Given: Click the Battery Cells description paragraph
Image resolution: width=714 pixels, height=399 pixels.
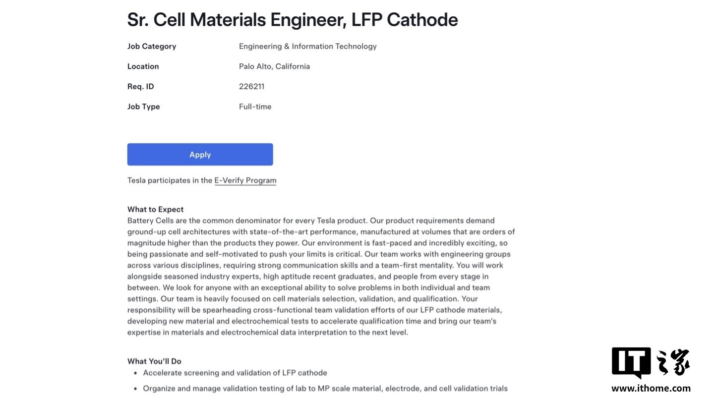Looking at the screenshot, I should coord(321,277).
